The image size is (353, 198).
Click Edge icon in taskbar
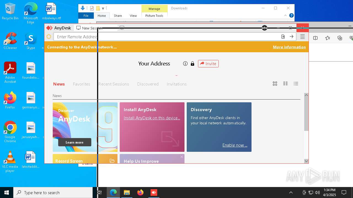113,193
